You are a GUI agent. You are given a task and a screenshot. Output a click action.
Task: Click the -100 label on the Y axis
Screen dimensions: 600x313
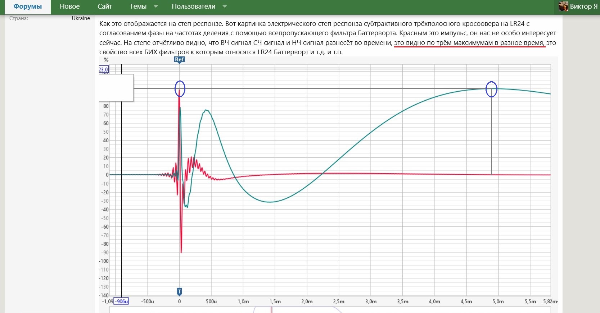(104, 261)
